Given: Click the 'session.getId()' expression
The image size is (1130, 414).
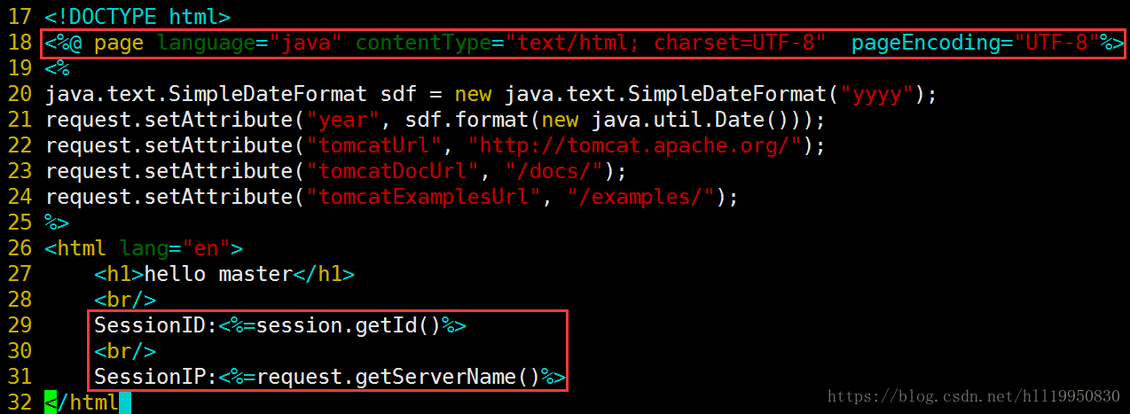Looking at the screenshot, I should point(349,325).
